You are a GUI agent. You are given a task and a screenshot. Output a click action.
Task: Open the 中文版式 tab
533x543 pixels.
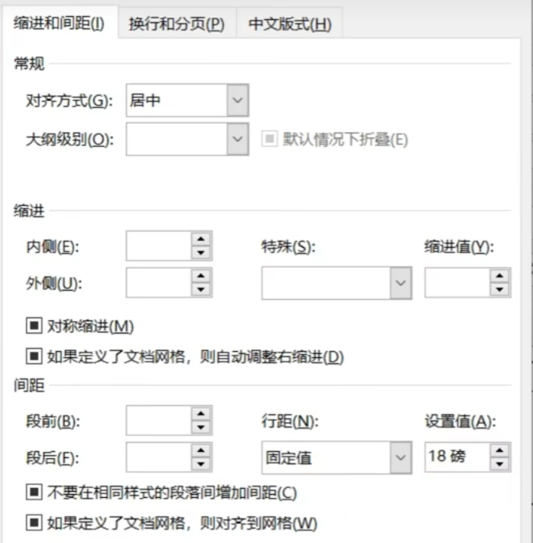[x=290, y=24]
